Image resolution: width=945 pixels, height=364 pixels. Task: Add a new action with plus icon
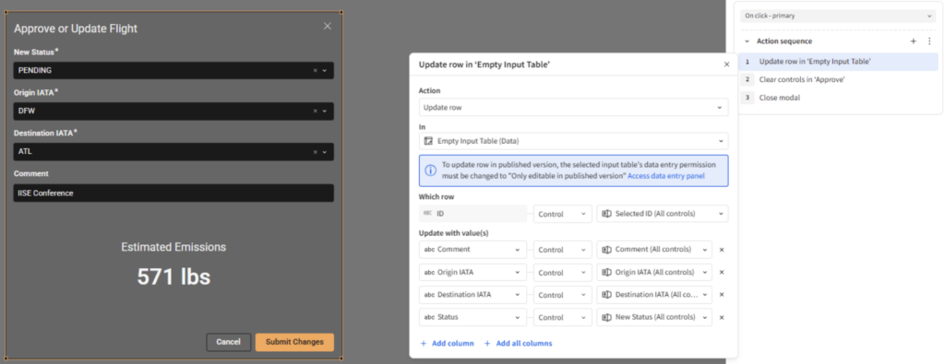pos(913,41)
